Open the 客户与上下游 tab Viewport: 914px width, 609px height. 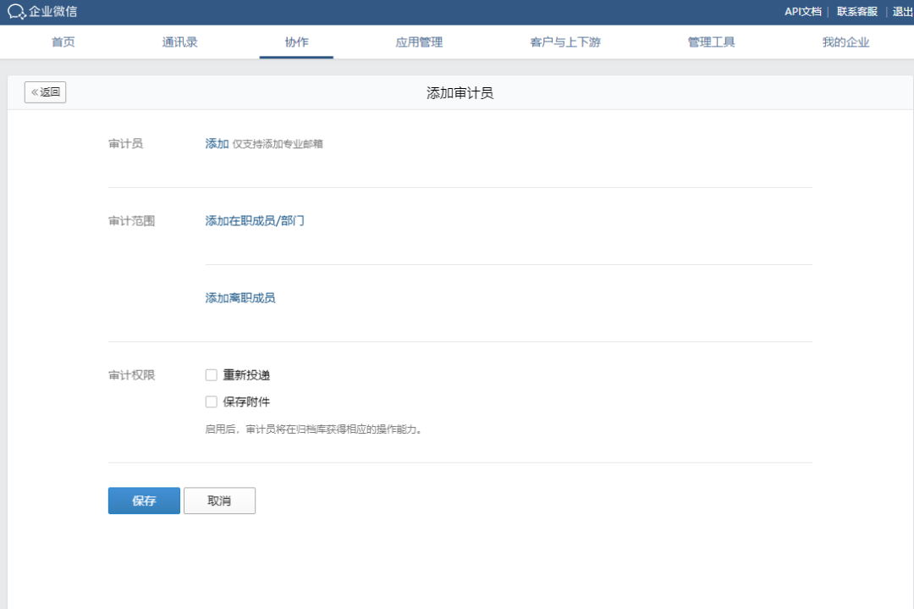(x=564, y=41)
